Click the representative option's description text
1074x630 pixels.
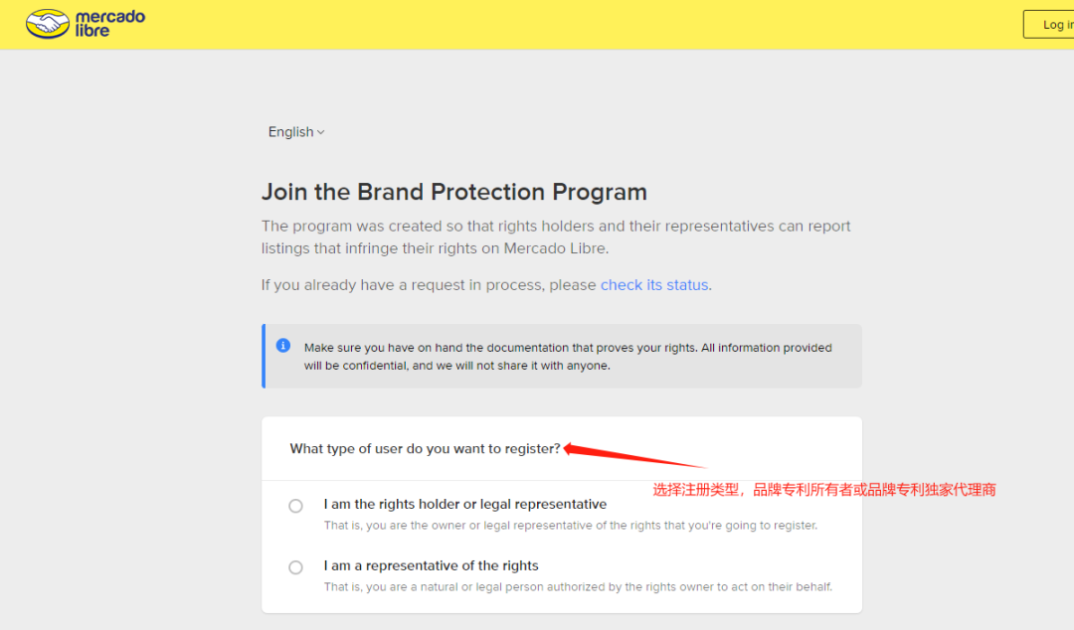(577, 586)
